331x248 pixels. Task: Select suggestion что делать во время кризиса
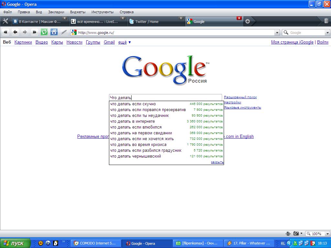(166, 145)
